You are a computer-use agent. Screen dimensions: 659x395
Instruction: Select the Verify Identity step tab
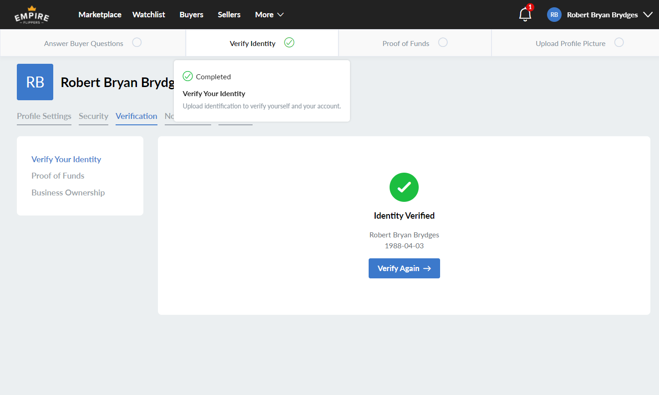pos(262,43)
